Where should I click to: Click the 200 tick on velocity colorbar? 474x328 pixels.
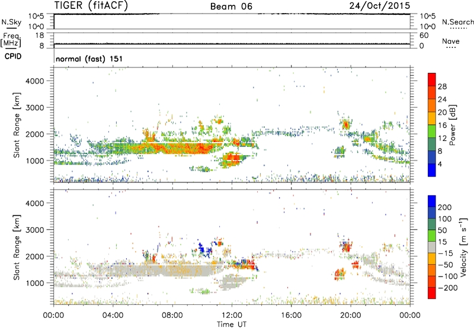[445, 207]
